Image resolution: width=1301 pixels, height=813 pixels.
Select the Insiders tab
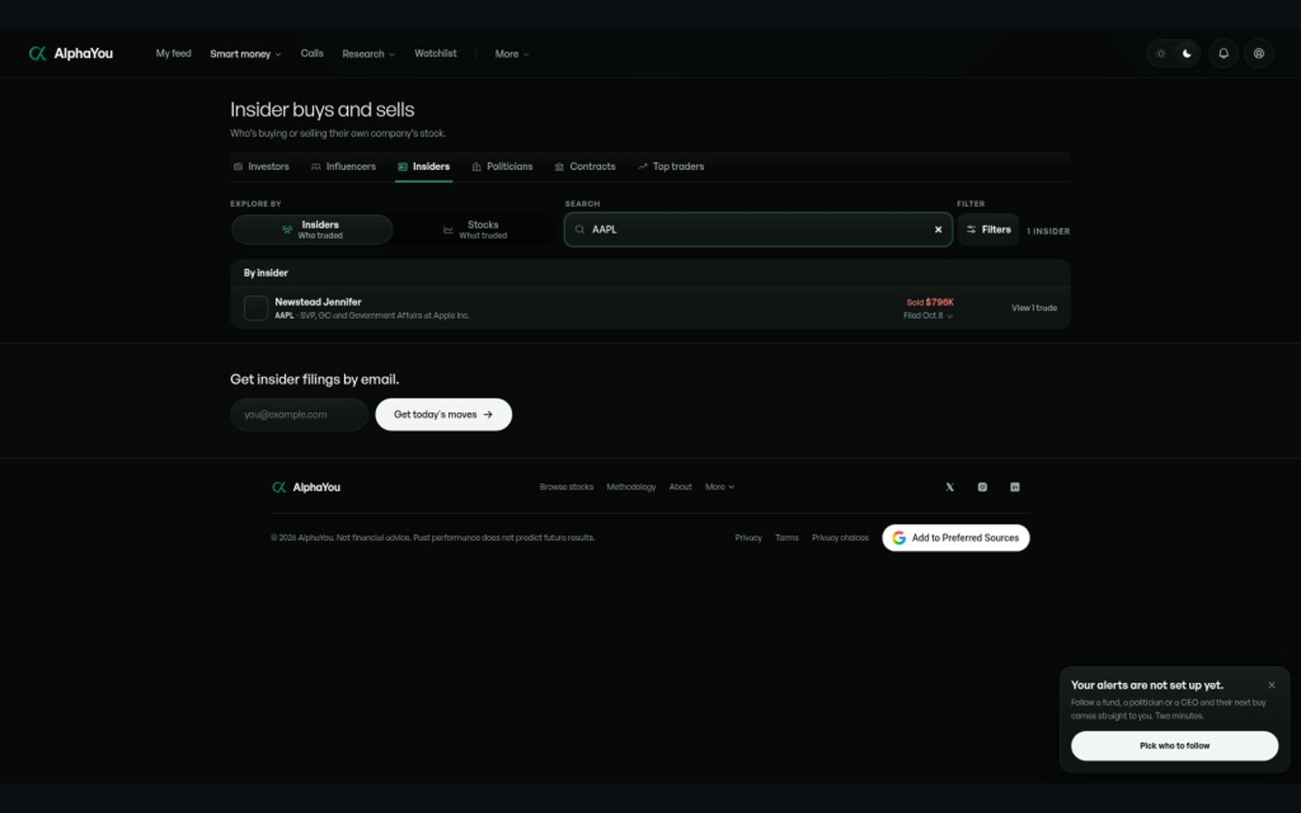(424, 166)
